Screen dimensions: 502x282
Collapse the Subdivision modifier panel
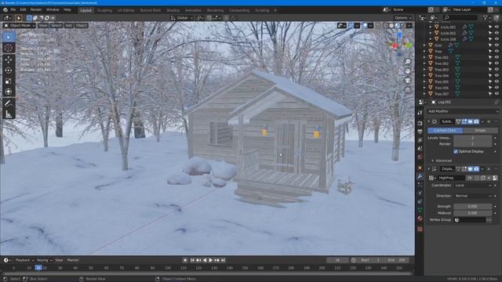click(x=429, y=122)
